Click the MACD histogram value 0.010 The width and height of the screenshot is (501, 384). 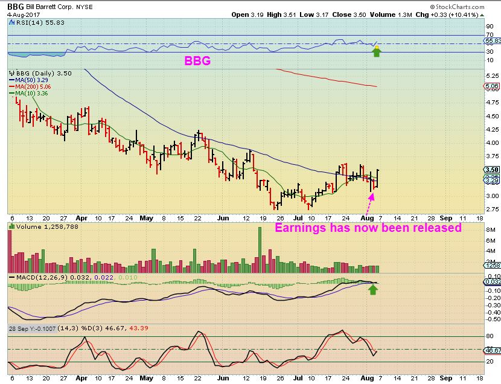click(x=127, y=277)
